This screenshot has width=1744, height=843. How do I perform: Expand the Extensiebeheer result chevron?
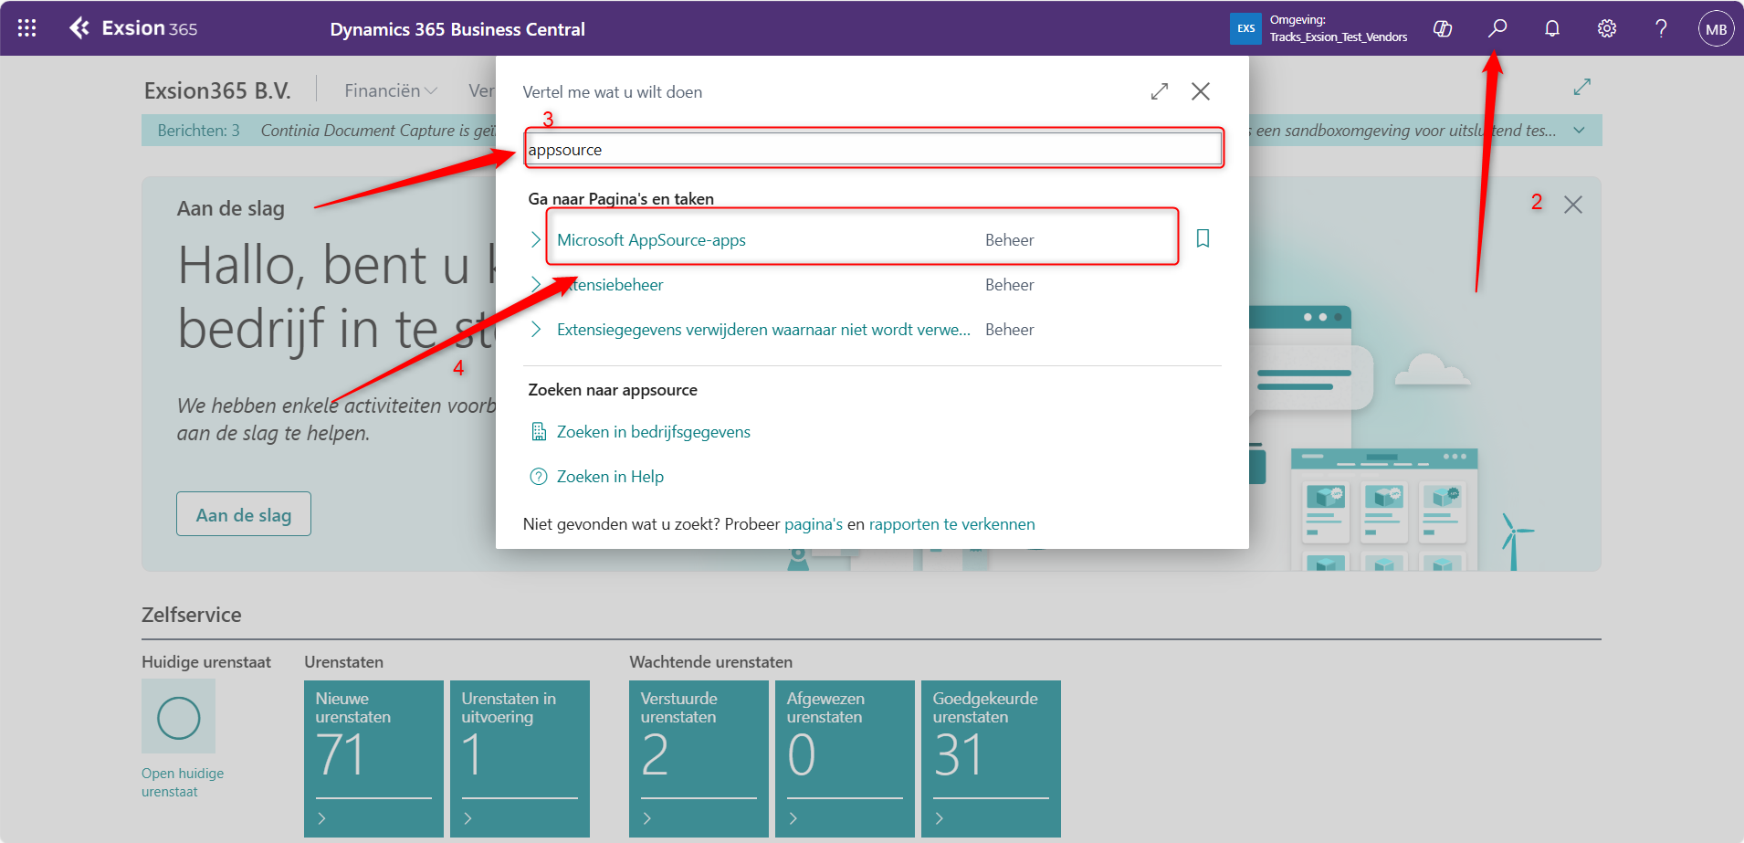(x=536, y=284)
